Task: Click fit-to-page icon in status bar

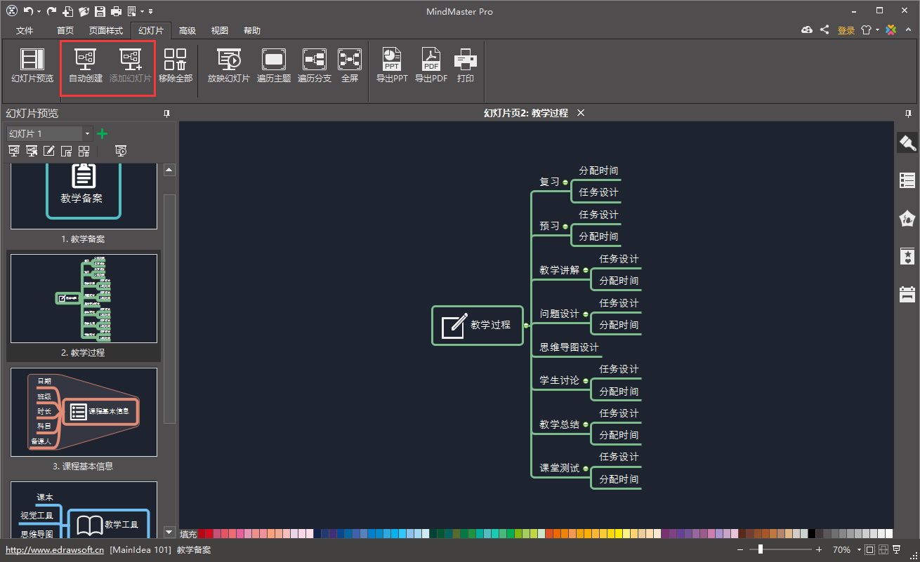Action: (x=870, y=549)
